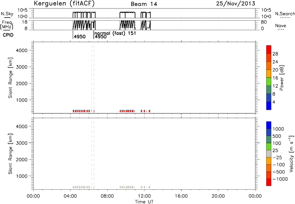
Task: Click the blue top of velocity color bar
Action: (269, 125)
